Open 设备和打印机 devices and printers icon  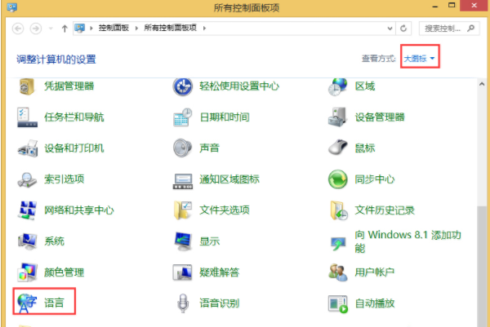(x=28, y=148)
